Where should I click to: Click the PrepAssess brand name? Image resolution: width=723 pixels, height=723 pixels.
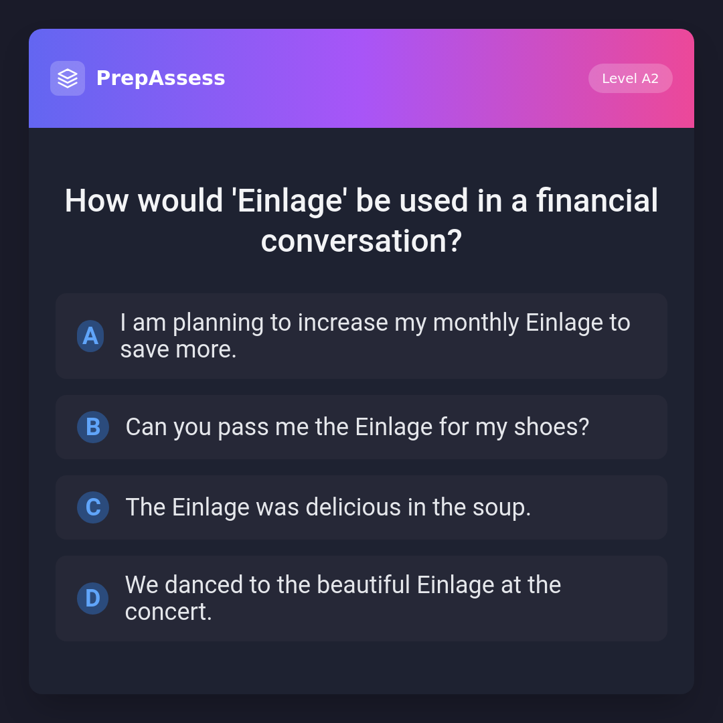161,78
